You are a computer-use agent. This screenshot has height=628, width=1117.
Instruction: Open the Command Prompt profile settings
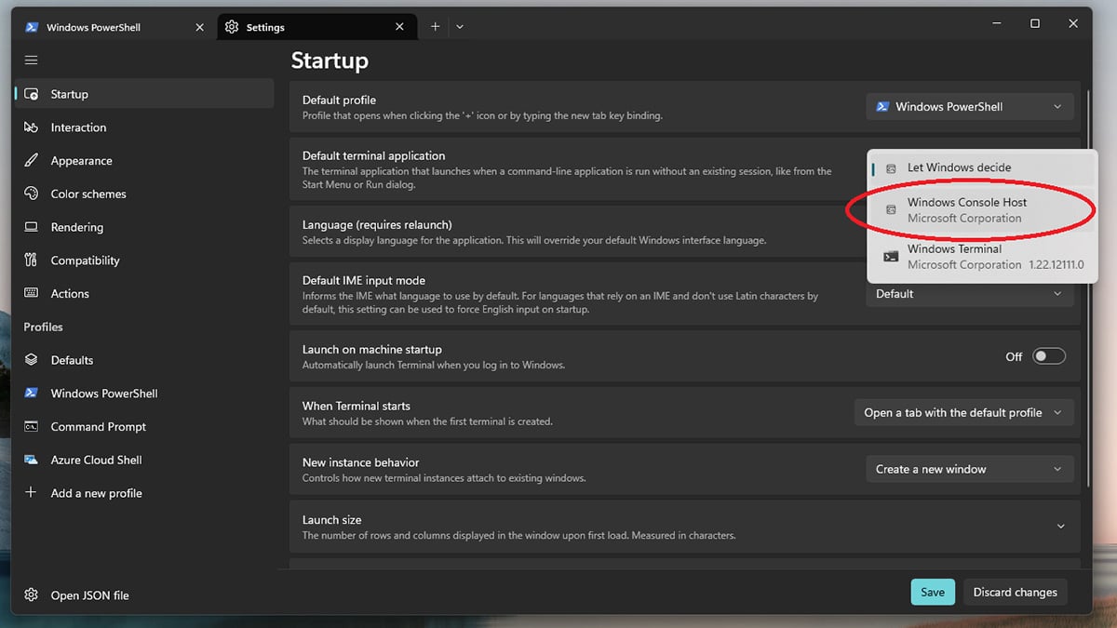point(144,426)
